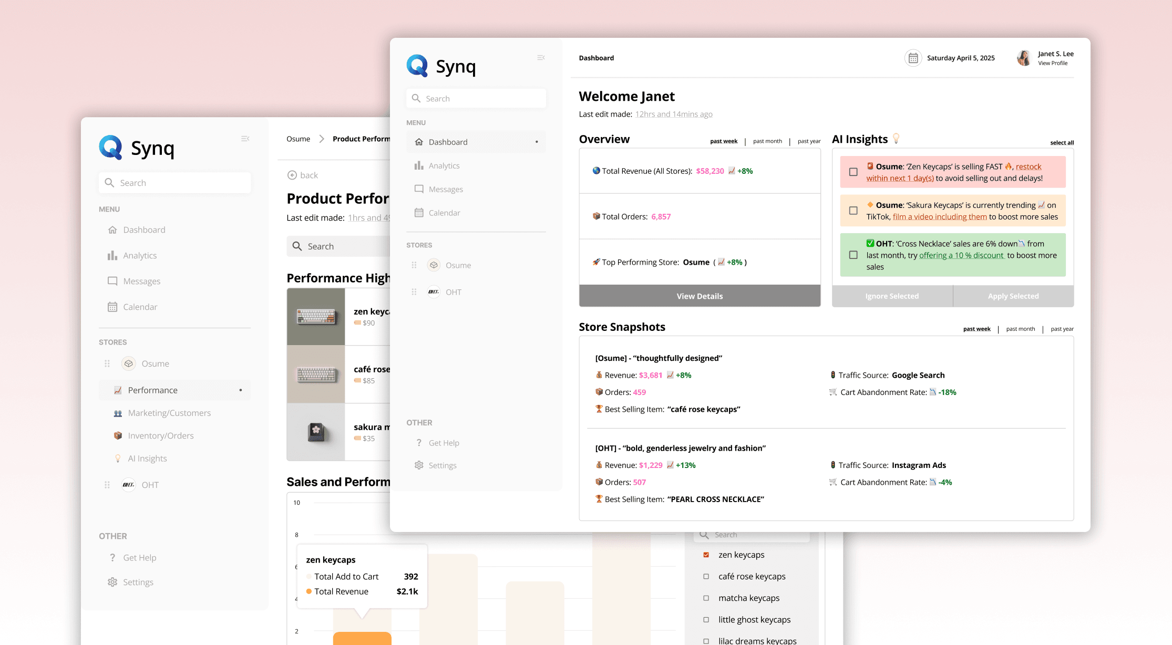Viewport: 1172px width, 645px height.
Task: Expand OHT in the back sidebar via its handle
Action: 107,485
